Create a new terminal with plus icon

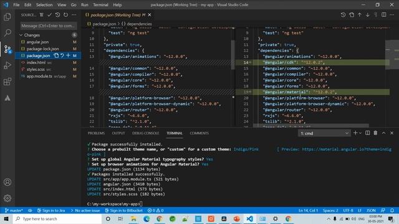coord(355,133)
